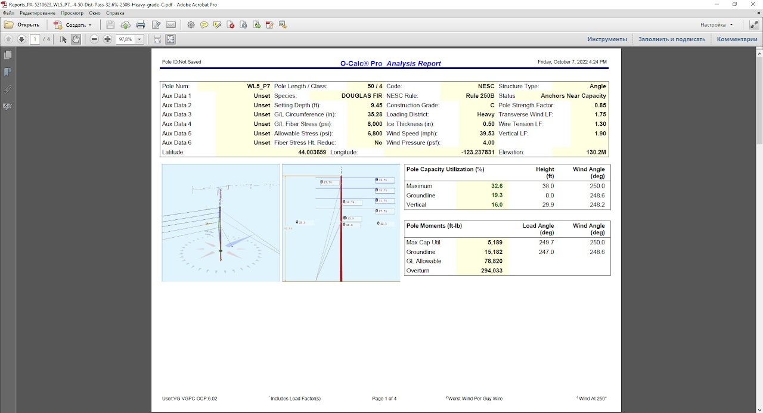Activate the Hand tool
The height and width of the screenshot is (413, 763).
tap(76, 39)
